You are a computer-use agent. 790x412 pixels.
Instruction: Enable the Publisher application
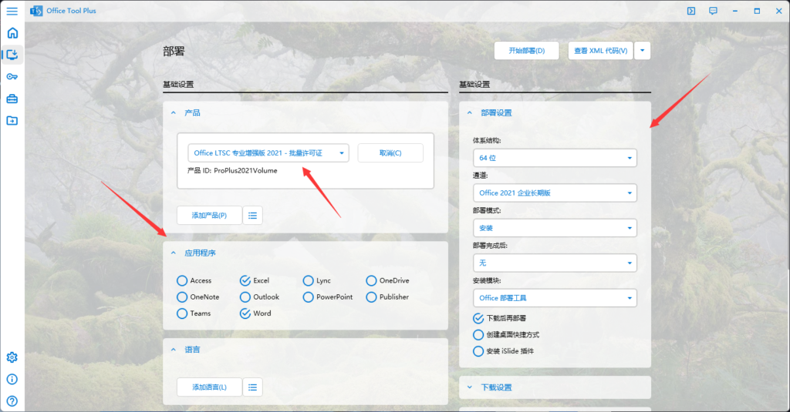click(387, 297)
